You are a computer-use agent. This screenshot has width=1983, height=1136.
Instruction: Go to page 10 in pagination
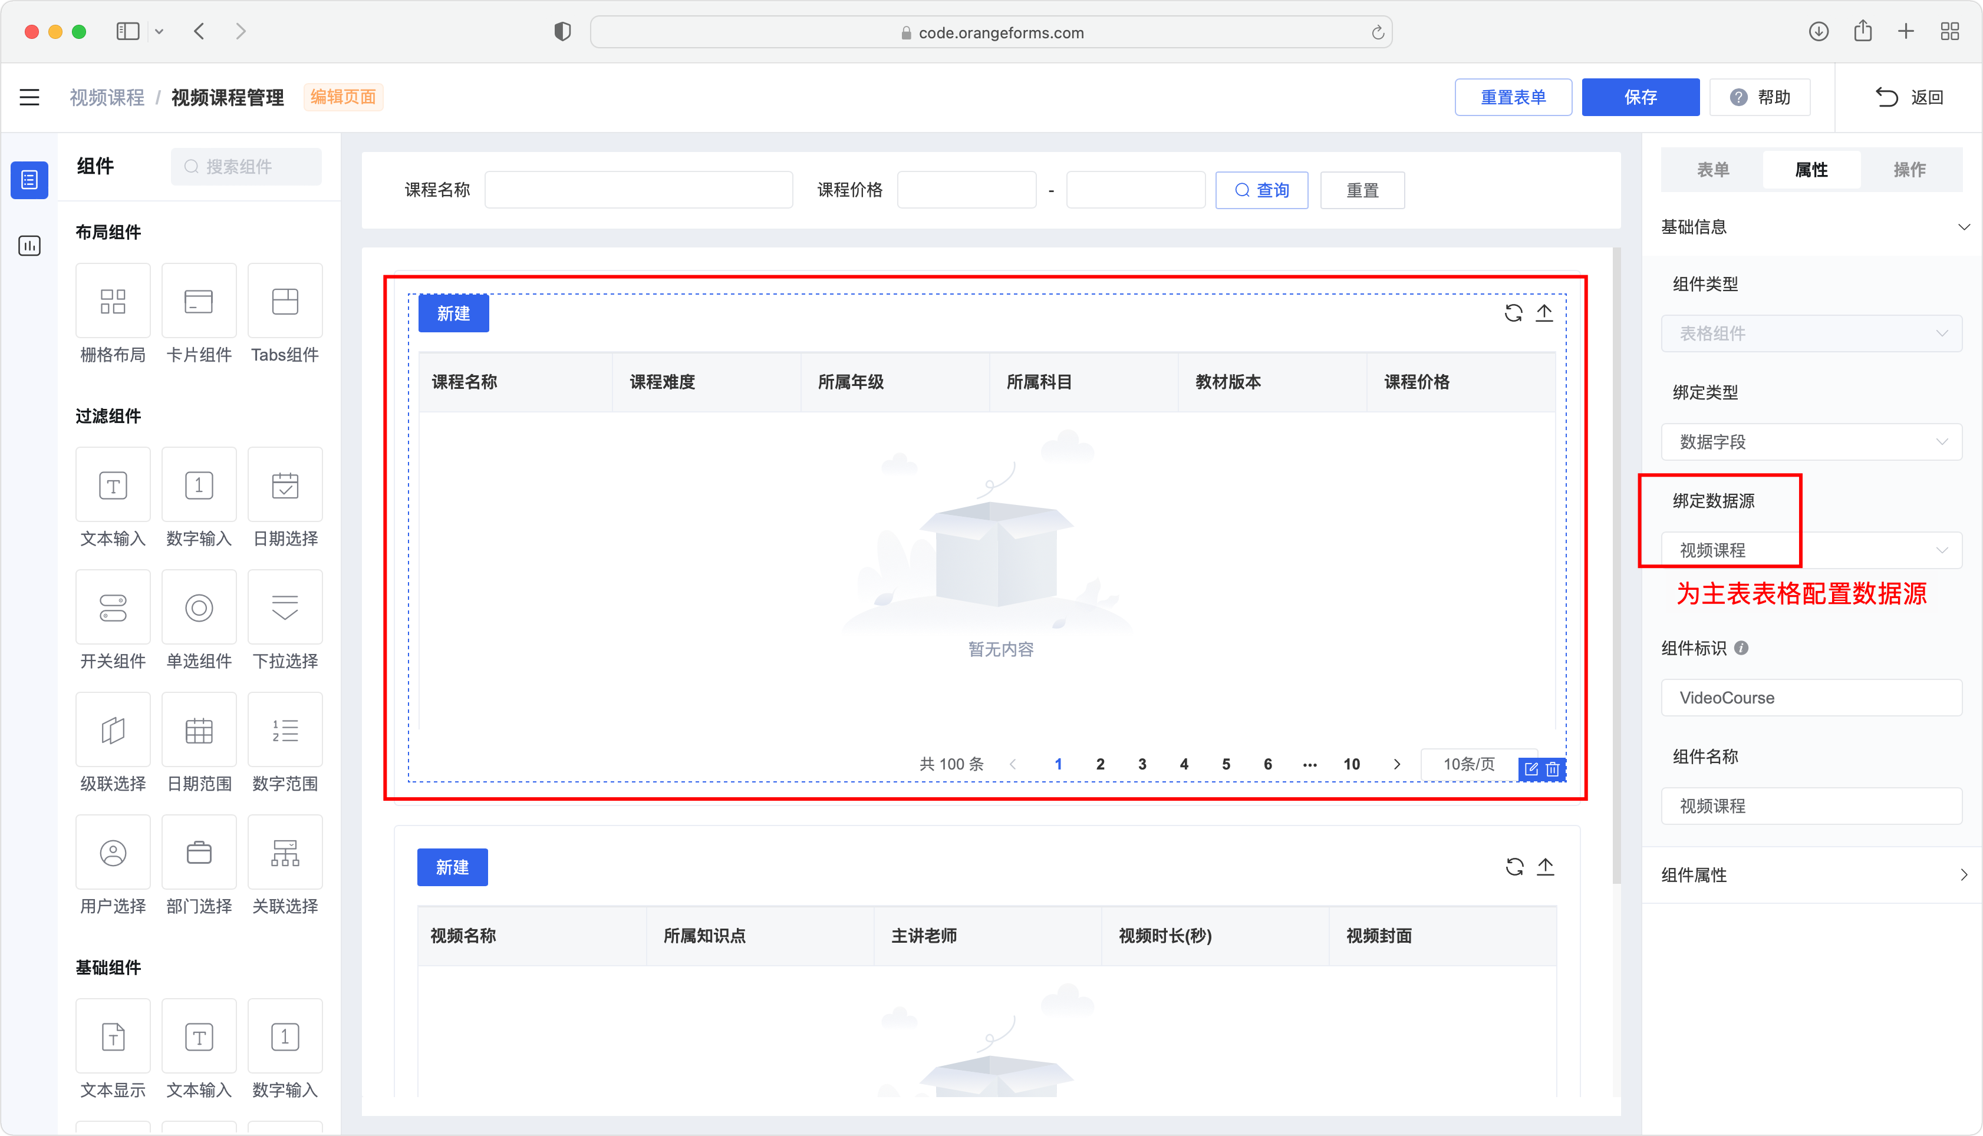coord(1352,764)
